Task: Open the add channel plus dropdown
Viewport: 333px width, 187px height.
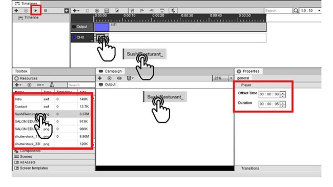Action: pyautogui.click(x=76, y=10)
